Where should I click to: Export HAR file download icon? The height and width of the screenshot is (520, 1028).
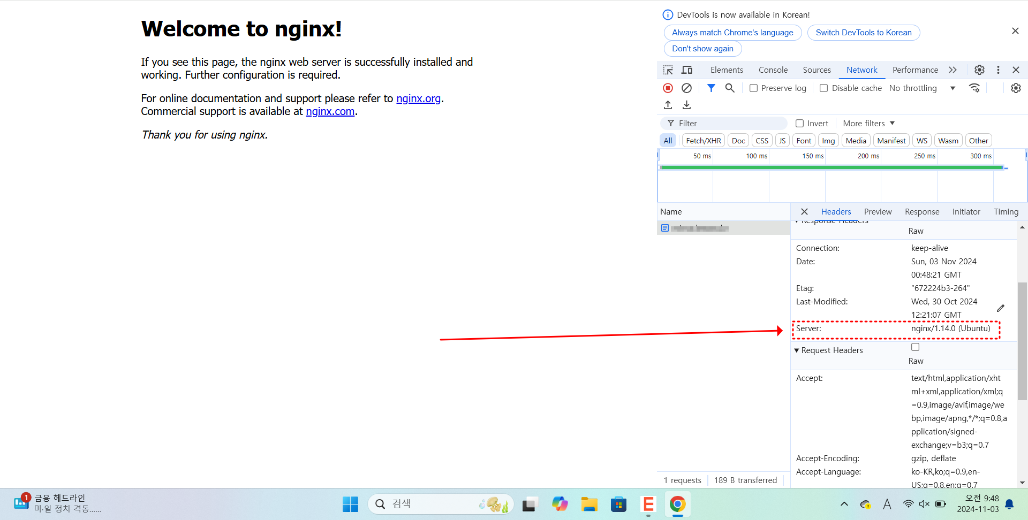(686, 105)
